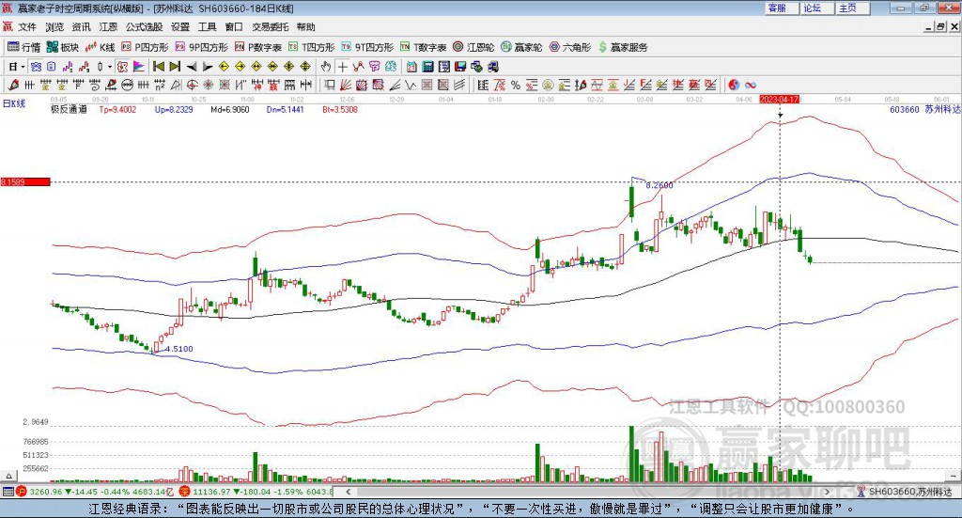The height and width of the screenshot is (518, 962).
Task: Select the percent % line tool
Action: click(516, 86)
